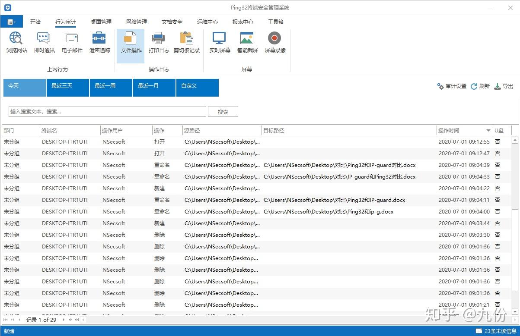Refresh the log list via 刷新
The width and height of the screenshot is (520, 336).
point(480,86)
